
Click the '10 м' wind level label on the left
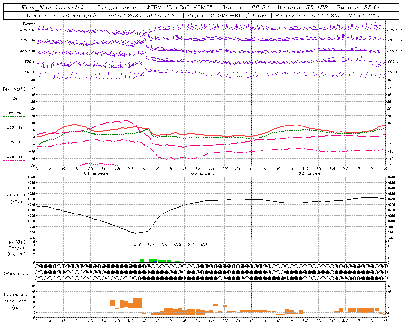click(30, 72)
